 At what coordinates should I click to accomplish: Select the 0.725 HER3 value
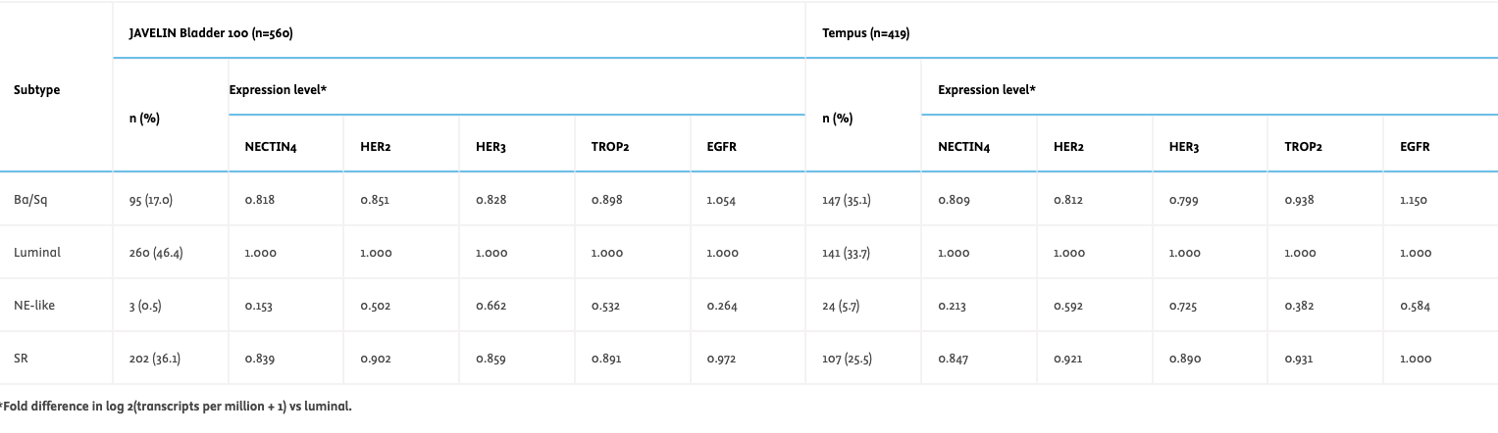[1184, 306]
